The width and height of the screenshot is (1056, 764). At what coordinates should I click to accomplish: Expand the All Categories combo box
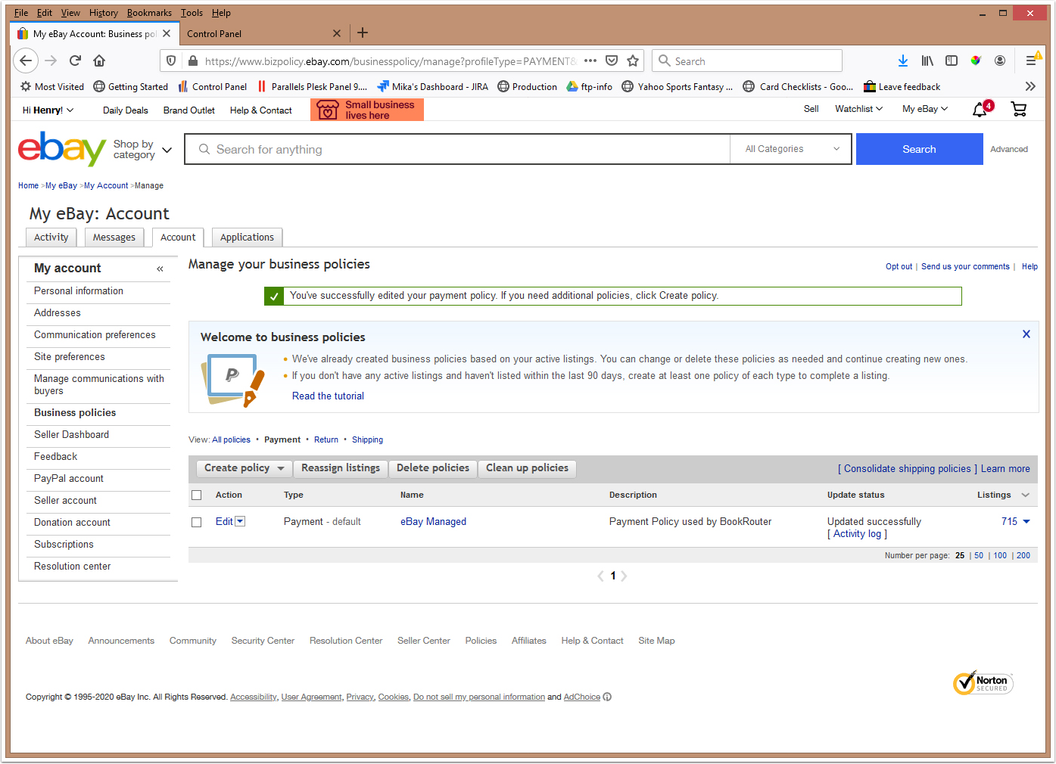(791, 149)
